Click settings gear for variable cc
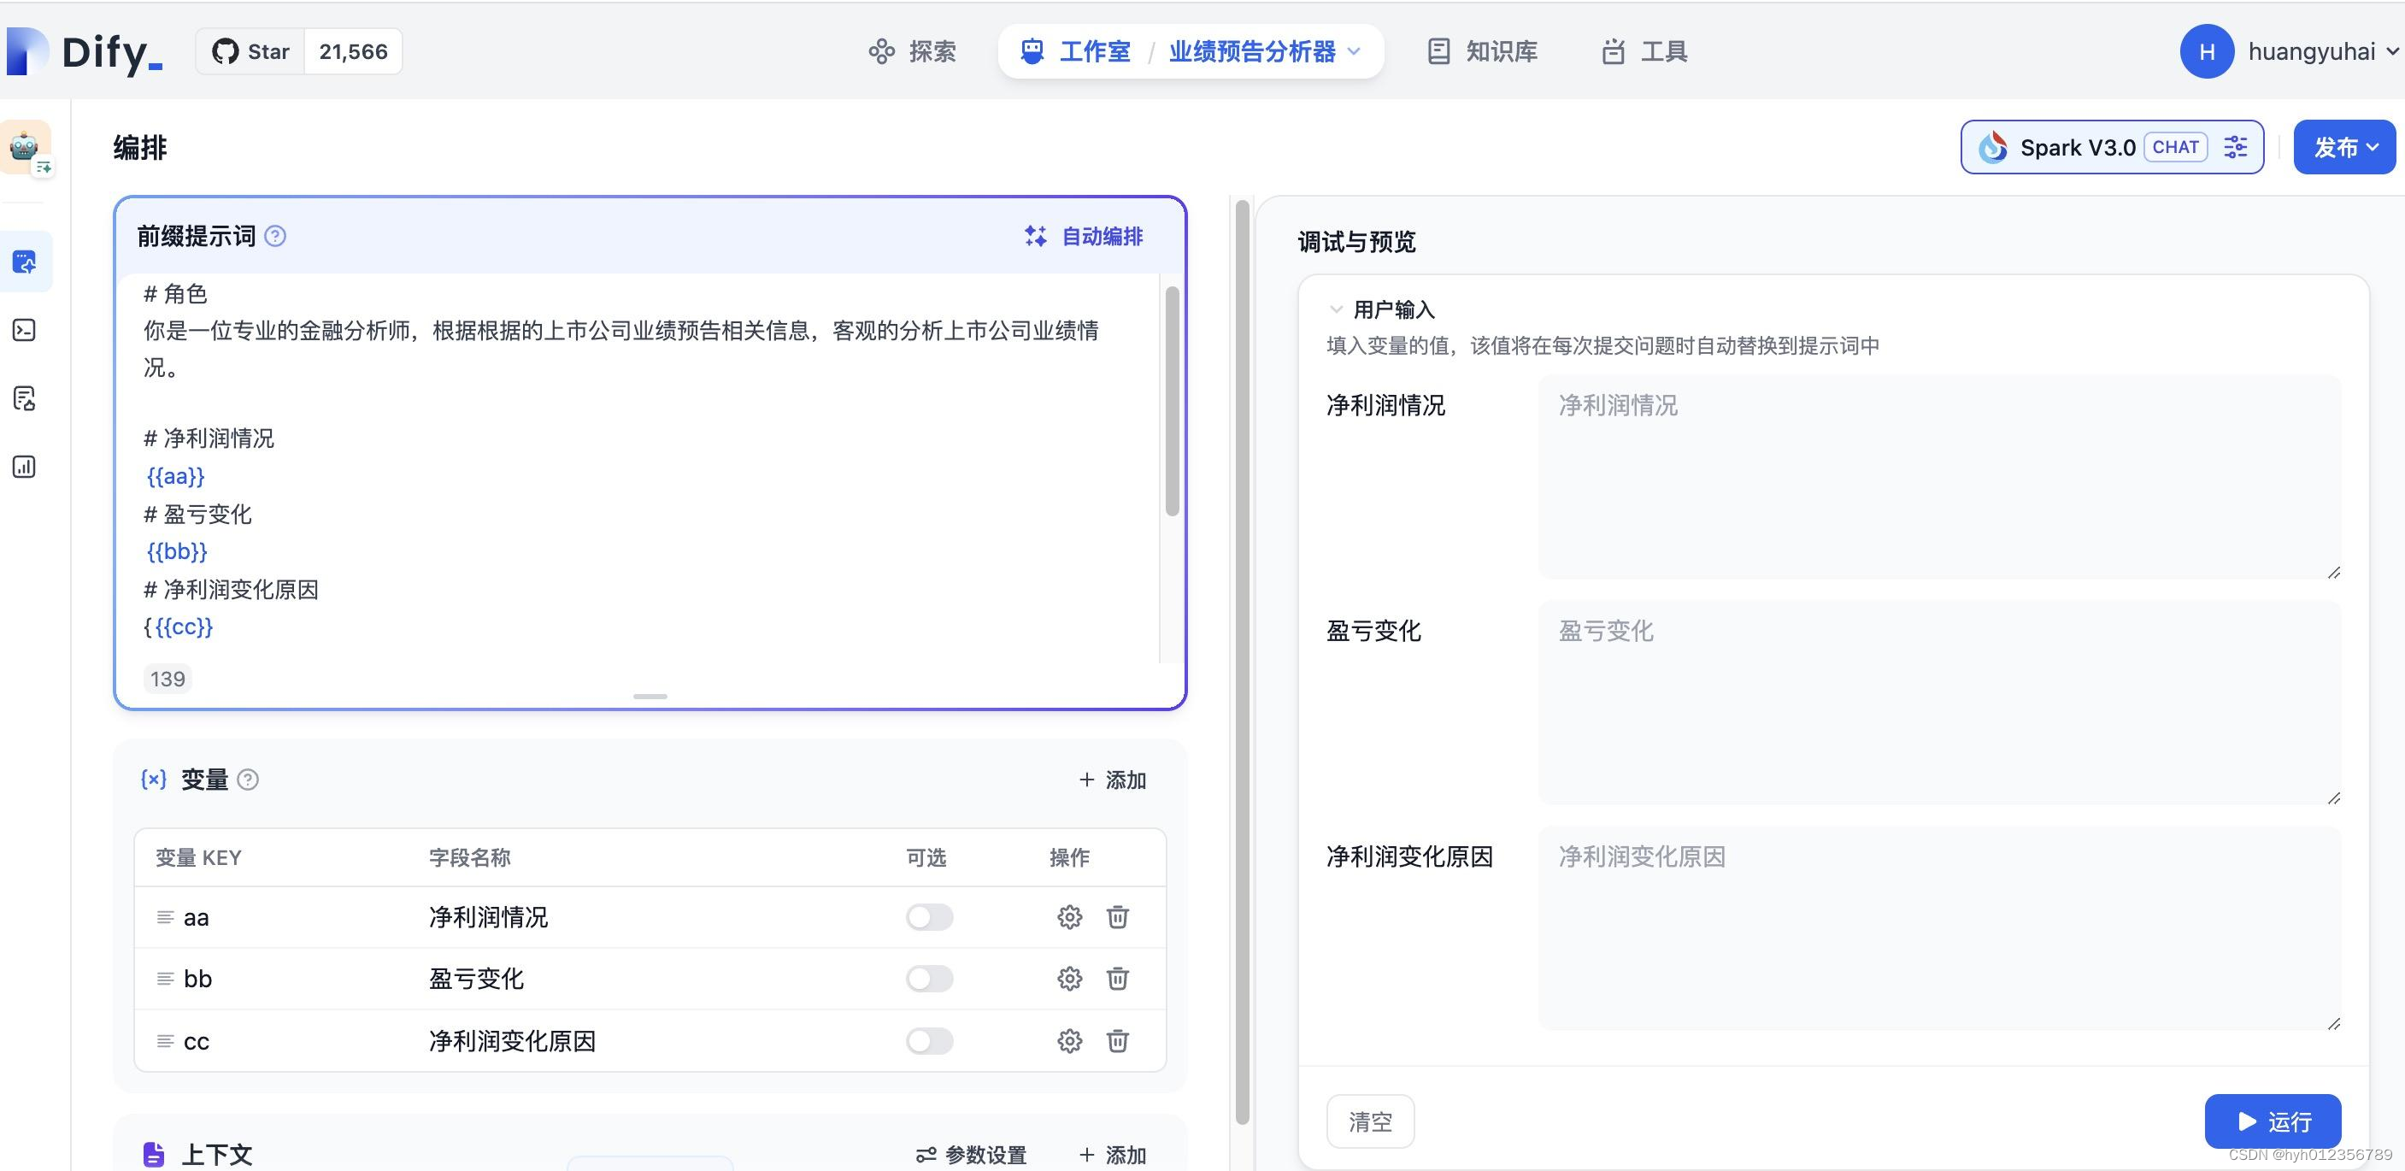The width and height of the screenshot is (2405, 1171). pos(1069,1040)
